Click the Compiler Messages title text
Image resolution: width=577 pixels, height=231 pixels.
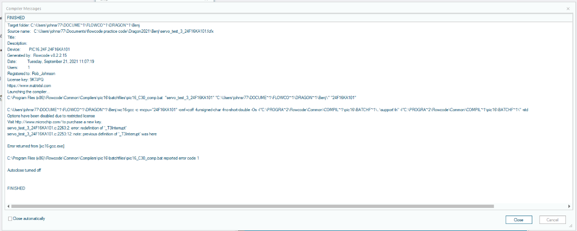pos(24,9)
